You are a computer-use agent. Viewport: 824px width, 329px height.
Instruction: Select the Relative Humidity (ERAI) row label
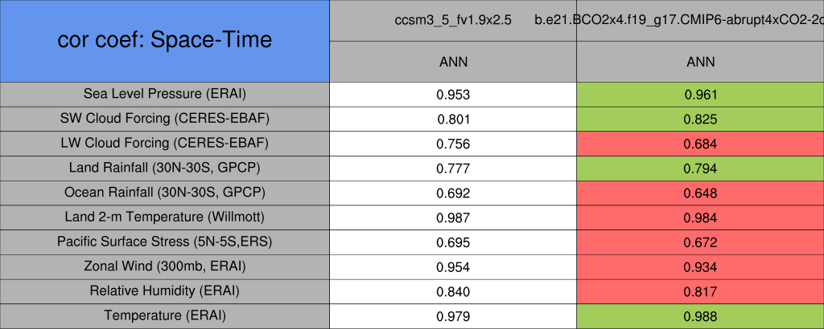click(164, 291)
